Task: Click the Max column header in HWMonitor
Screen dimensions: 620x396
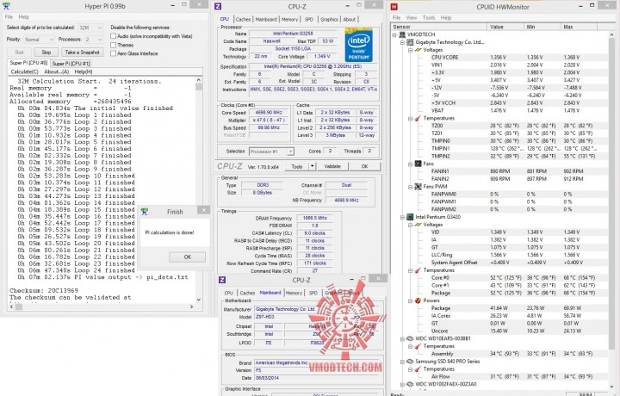Action: (579, 27)
